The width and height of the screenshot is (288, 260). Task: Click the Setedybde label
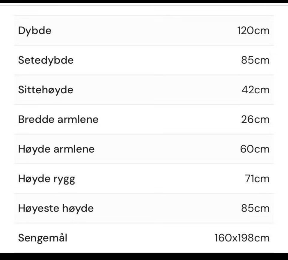46,60
